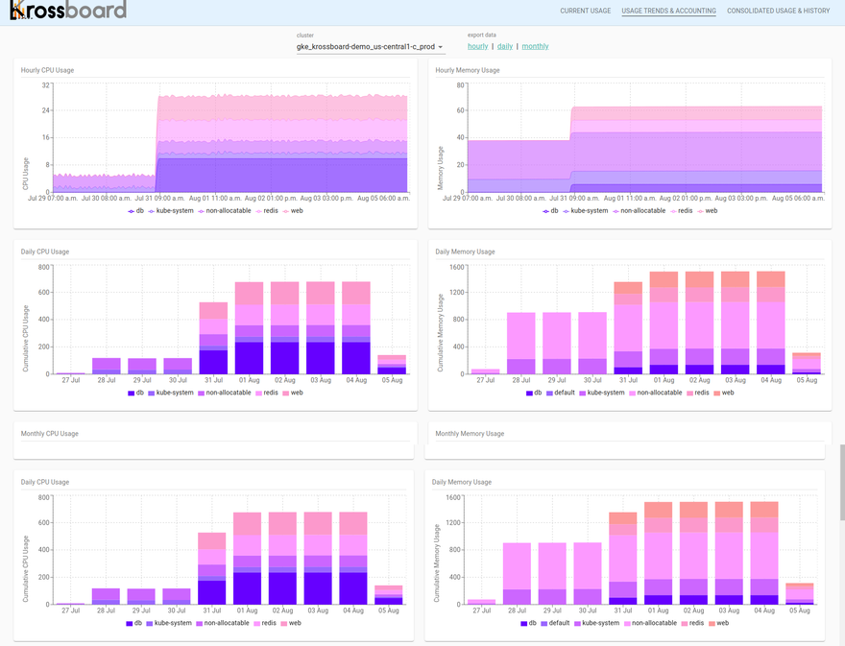The width and height of the screenshot is (845, 646).
Task: Click the web marker in Hourly CPU legend
Action: tap(284, 211)
